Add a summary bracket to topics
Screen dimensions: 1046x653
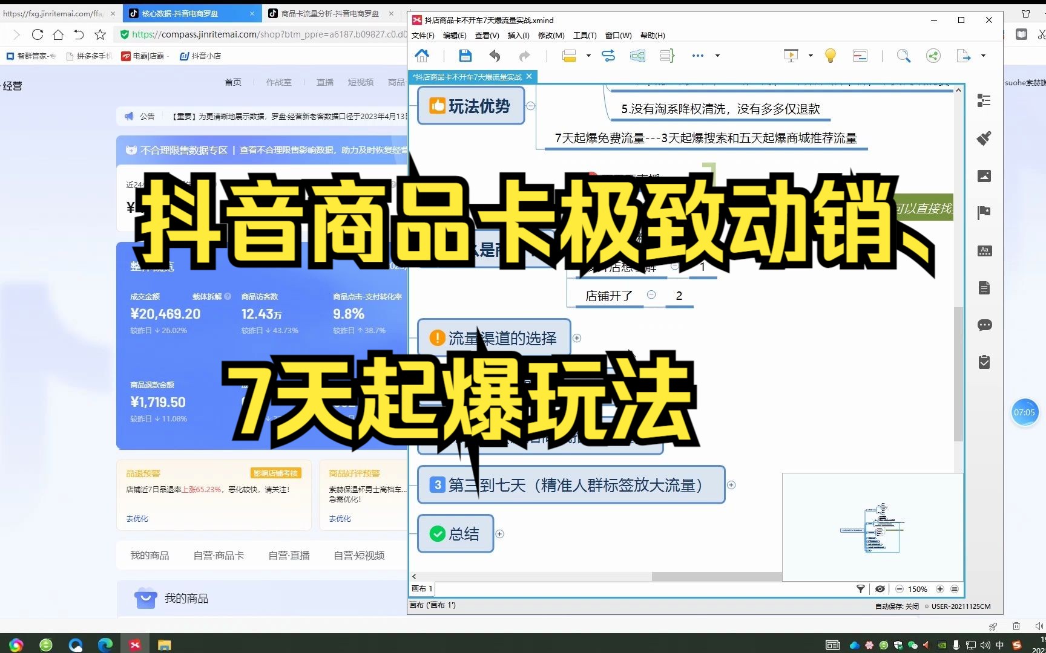667,56
